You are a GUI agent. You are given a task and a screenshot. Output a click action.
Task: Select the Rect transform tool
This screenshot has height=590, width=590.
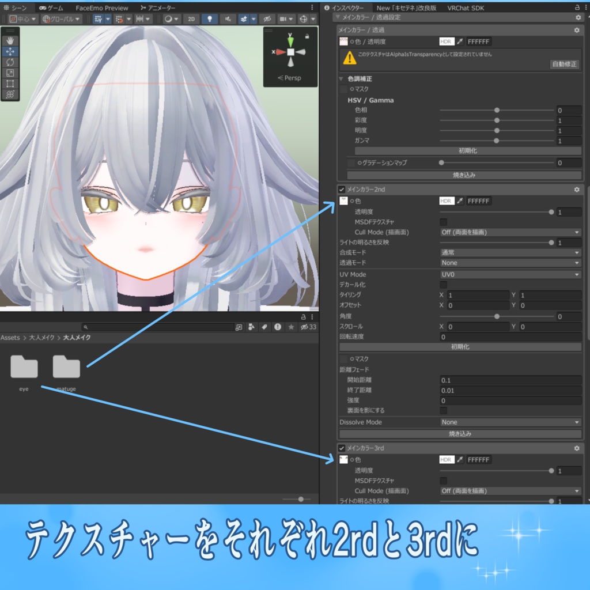[10, 84]
